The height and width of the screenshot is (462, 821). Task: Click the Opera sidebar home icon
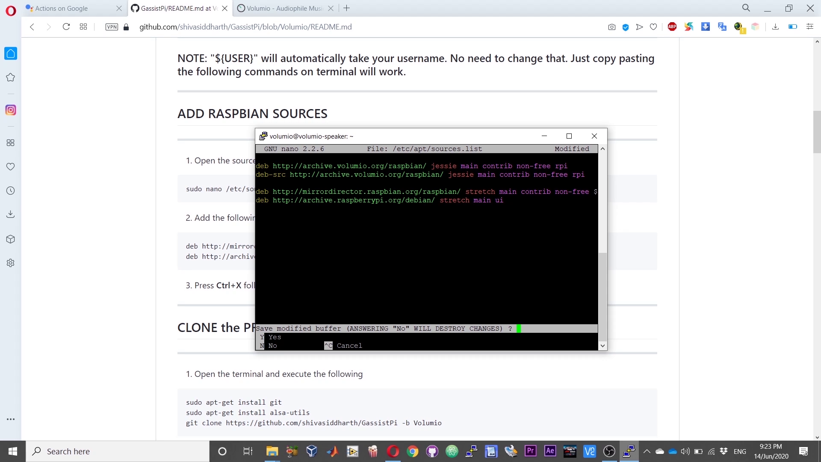coord(10,53)
